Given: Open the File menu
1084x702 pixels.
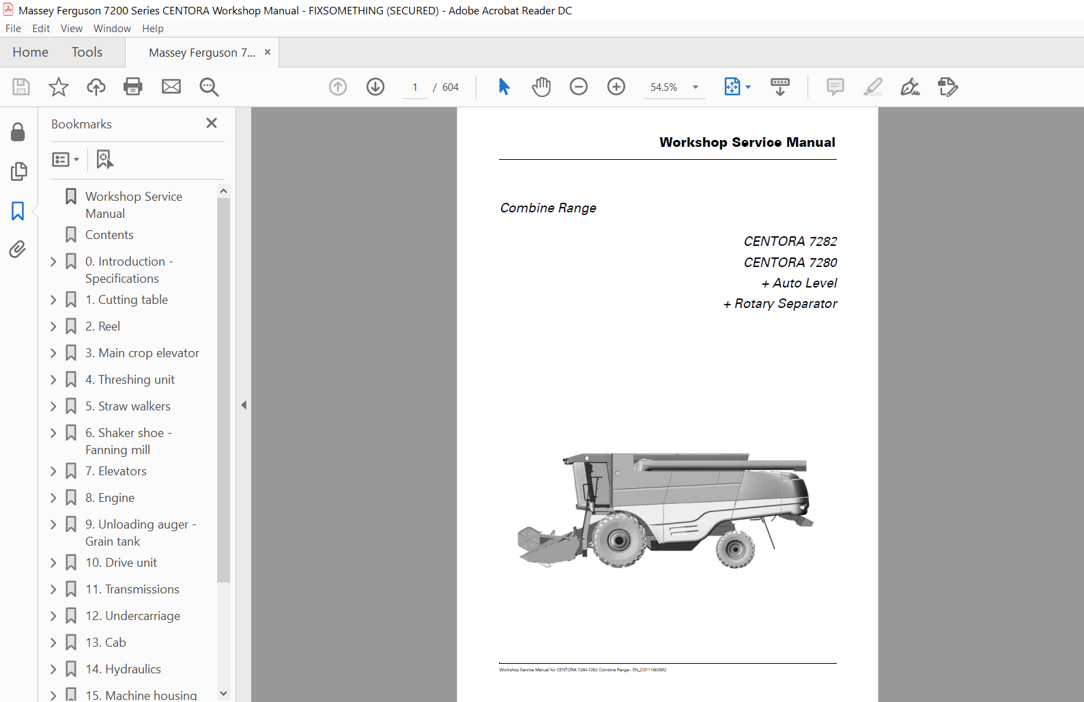Looking at the screenshot, I should (13, 29).
